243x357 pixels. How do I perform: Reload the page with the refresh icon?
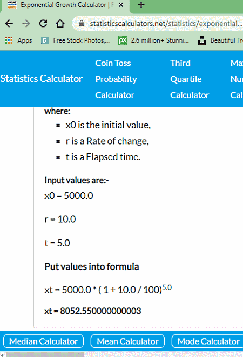pyautogui.click(x=43, y=23)
